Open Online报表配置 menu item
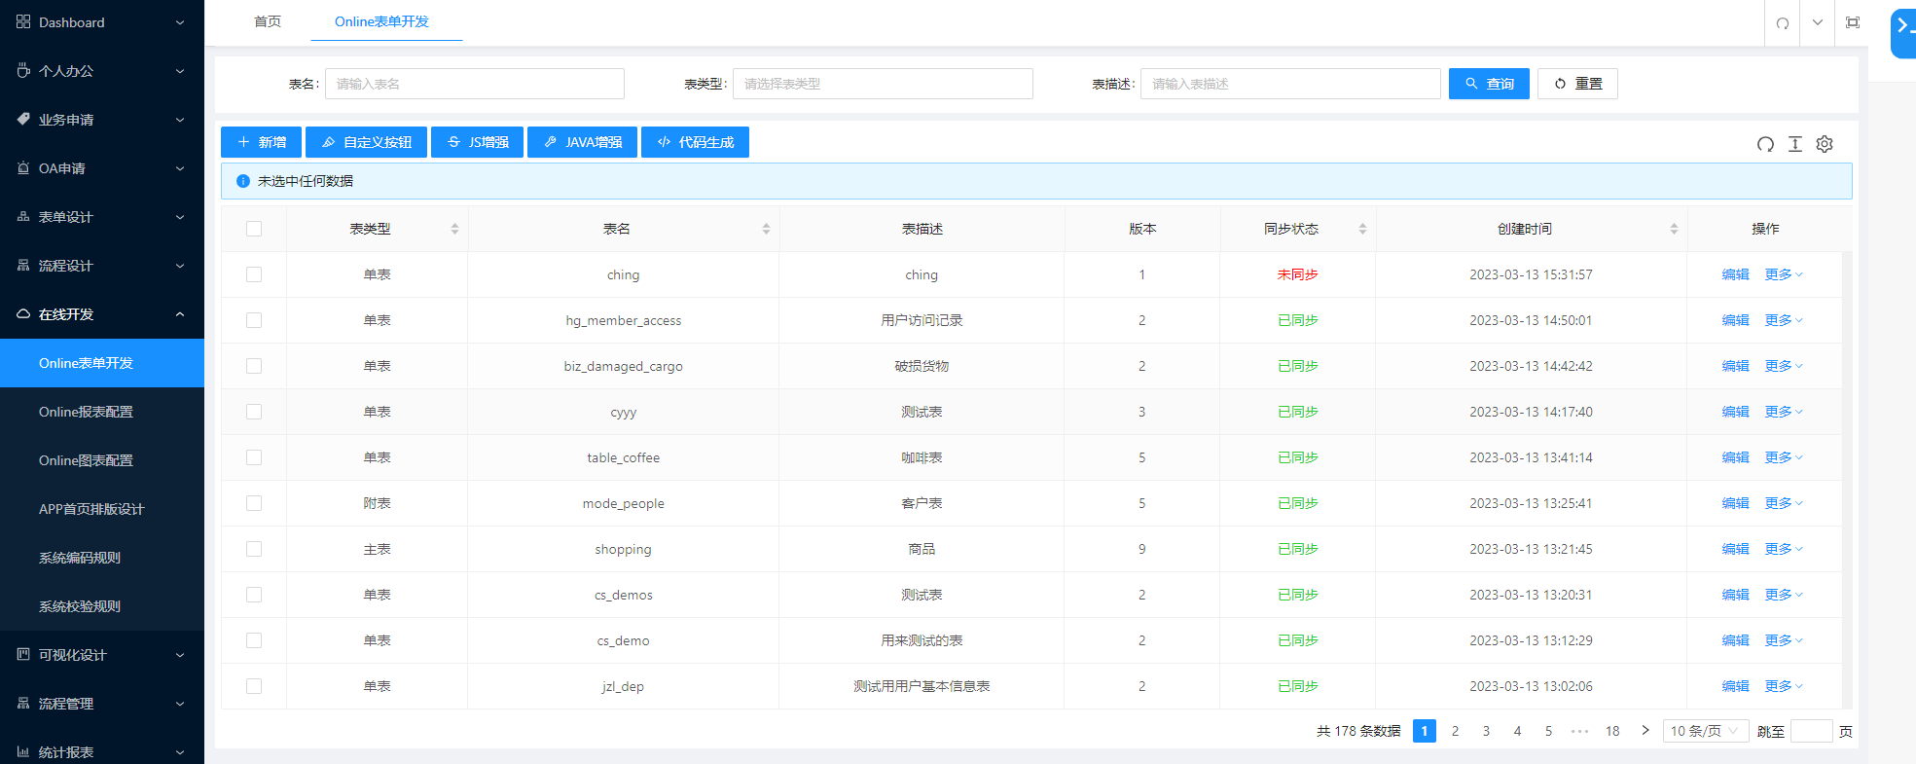This screenshot has height=764, width=1916. click(x=102, y=412)
